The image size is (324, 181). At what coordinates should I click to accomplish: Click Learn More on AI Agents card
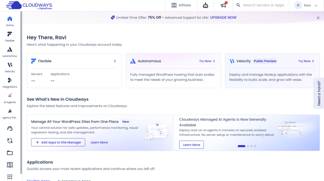(x=191, y=145)
